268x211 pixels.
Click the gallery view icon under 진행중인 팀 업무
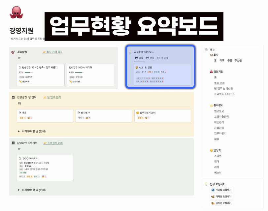[x=19, y=103]
